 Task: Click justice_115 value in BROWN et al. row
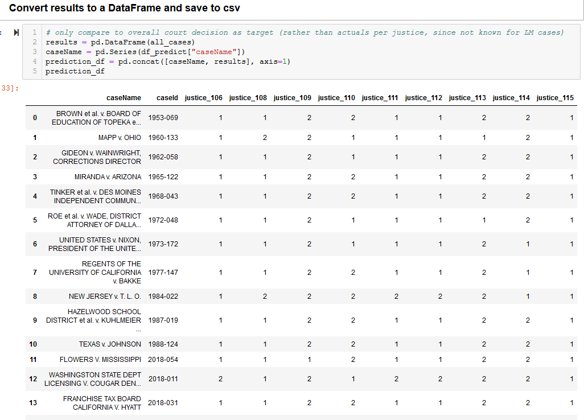point(571,118)
